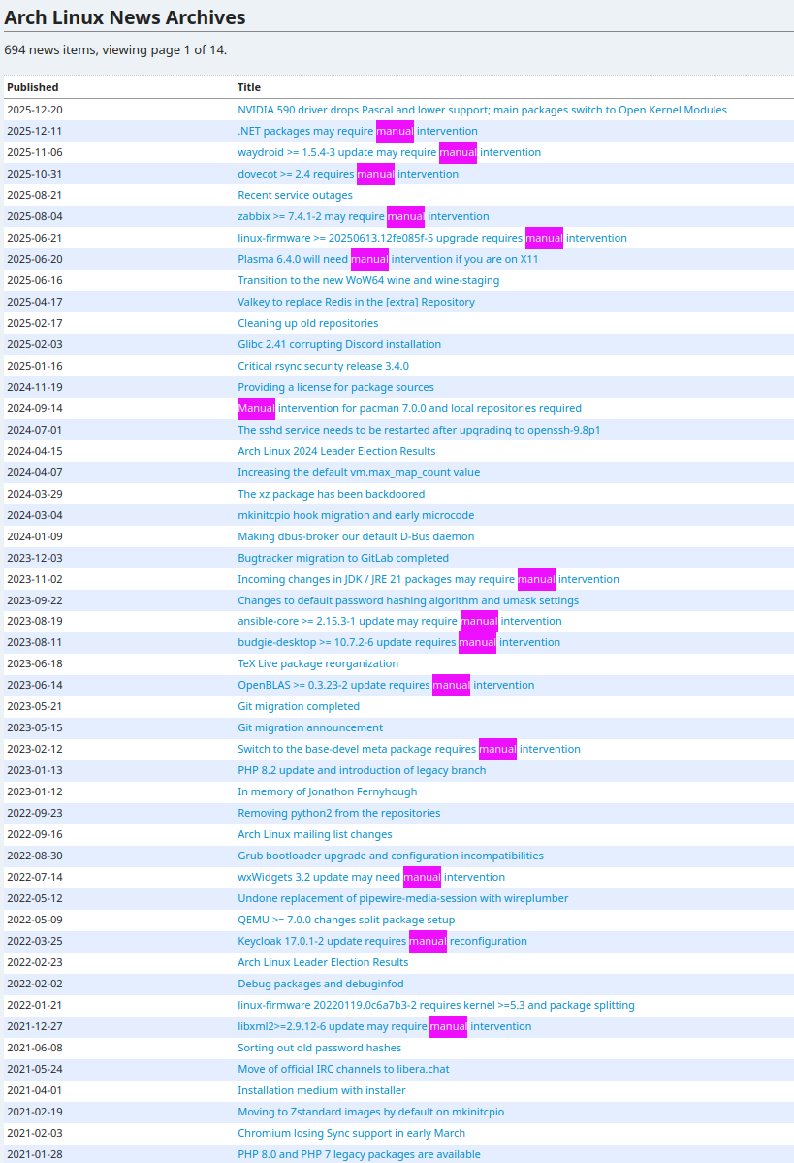This screenshot has width=794, height=1163.
Task: Open "QEMU >= 7.0.0 changes split package setup"
Action: pos(346,920)
